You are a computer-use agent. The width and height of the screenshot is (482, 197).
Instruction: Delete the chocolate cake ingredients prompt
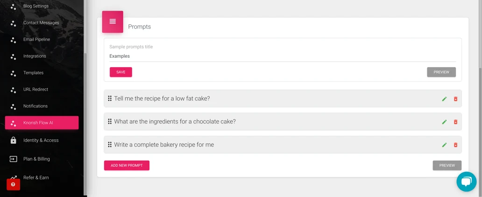tap(455, 122)
